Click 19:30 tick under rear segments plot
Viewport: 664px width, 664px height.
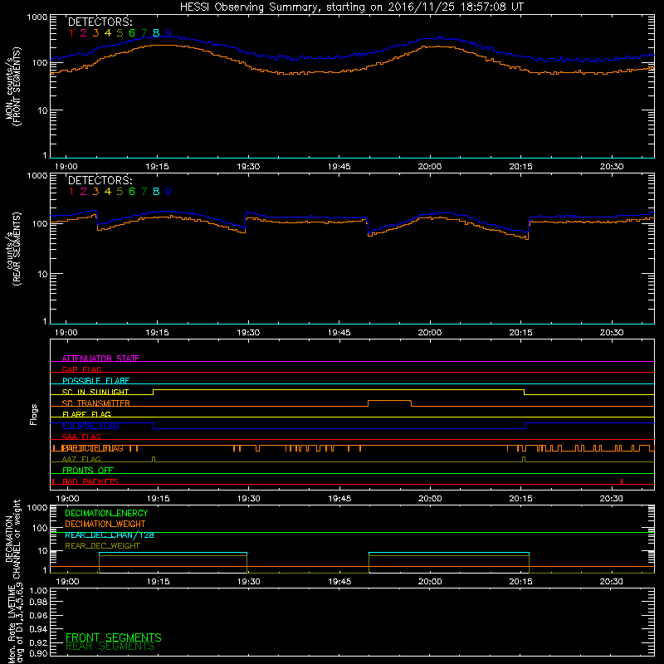(248, 333)
